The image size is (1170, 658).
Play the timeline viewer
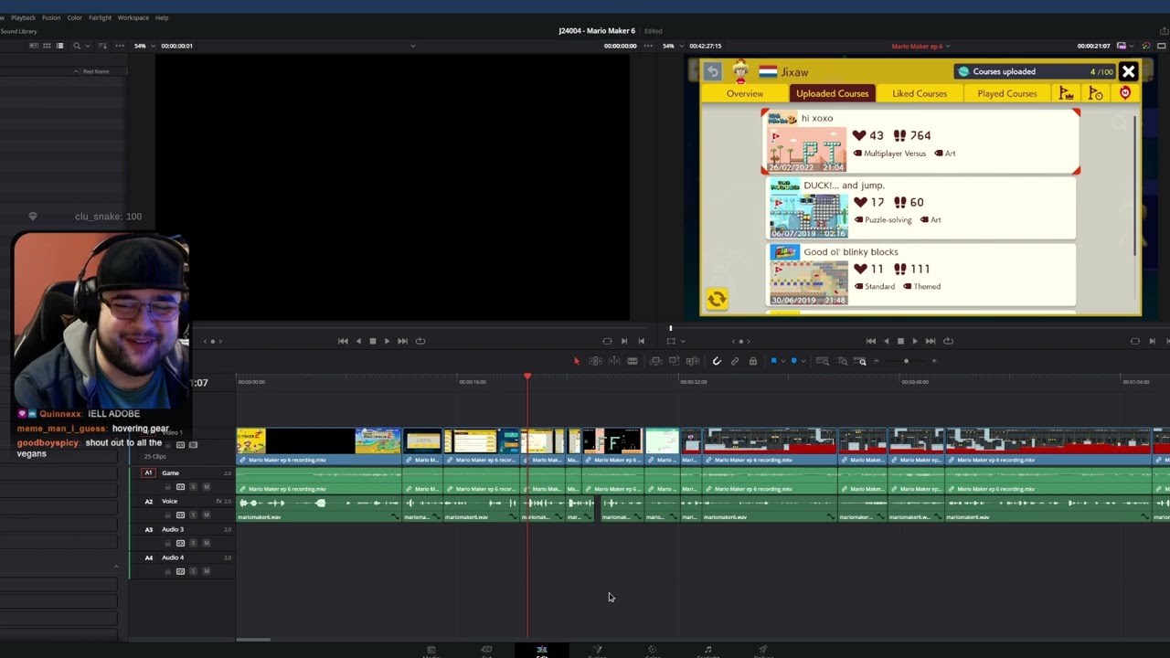pyautogui.click(x=915, y=341)
